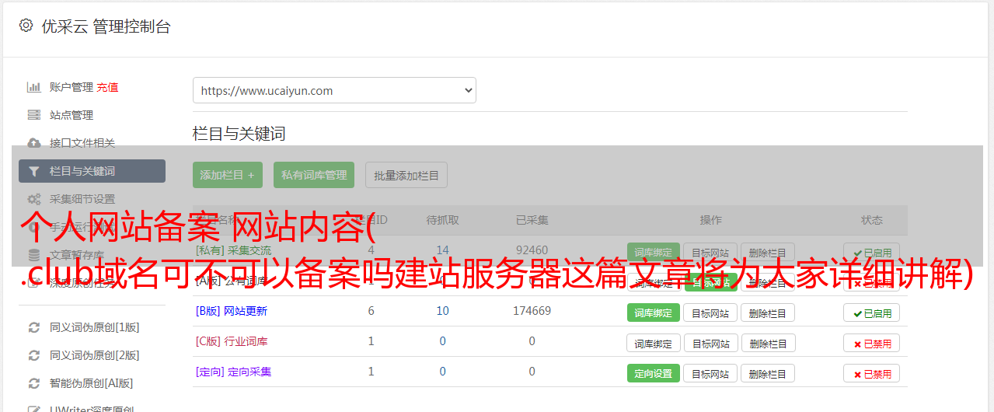Image resolution: width=994 pixels, height=412 pixels.
Task: Click the 添加栏目 + button
Action: click(228, 175)
